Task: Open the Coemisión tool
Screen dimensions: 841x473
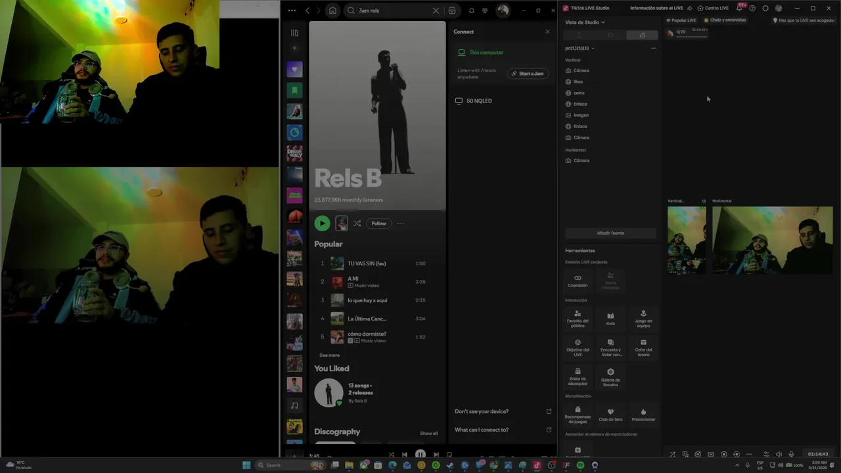Action: point(578,281)
